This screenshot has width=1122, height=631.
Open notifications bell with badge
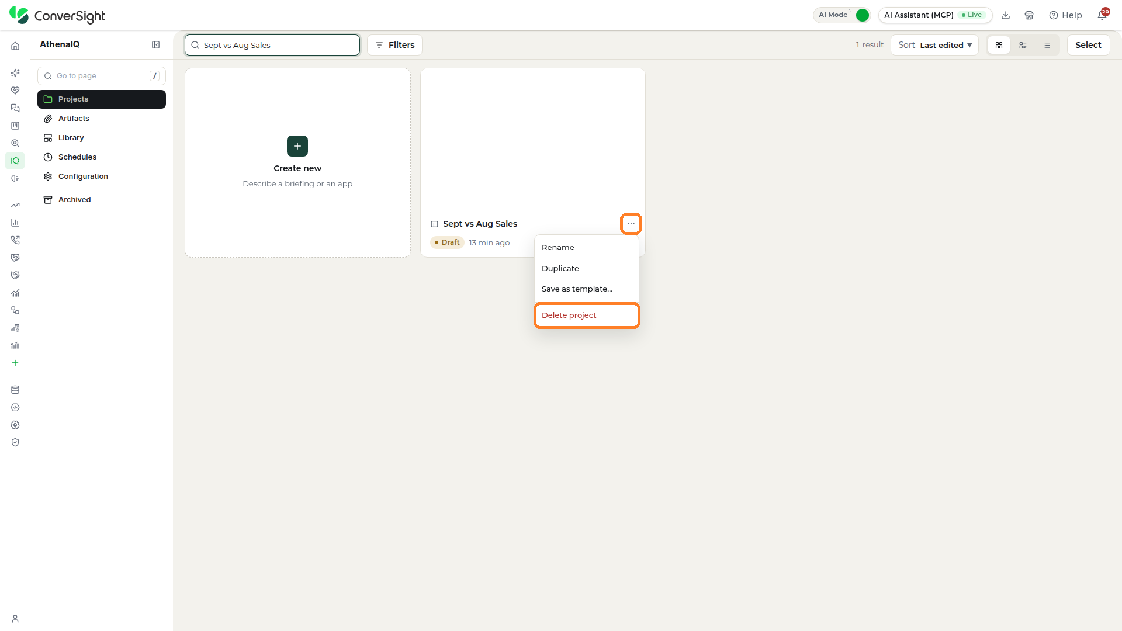pyautogui.click(x=1102, y=15)
